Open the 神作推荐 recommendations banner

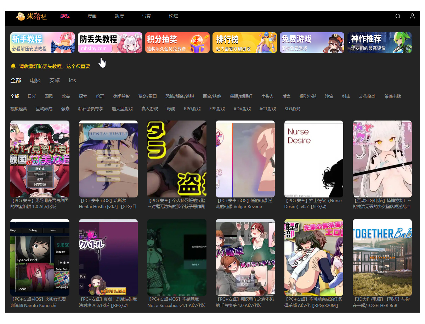point(379,42)
